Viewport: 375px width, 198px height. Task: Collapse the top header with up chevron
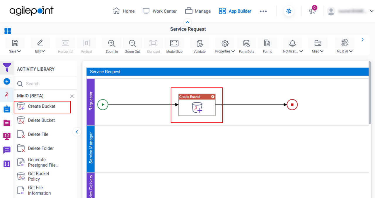[187, 22]
